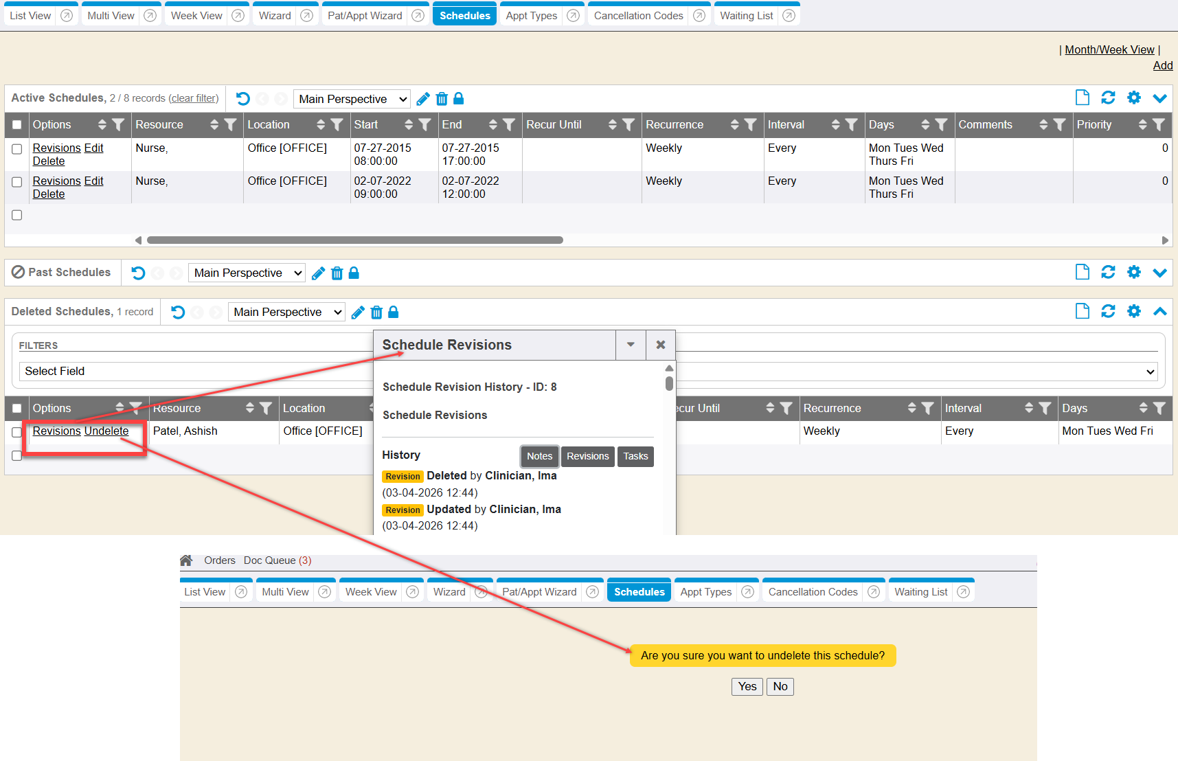Click Yes to confirm undelete schedule
The height and width of the screenshot is (761, 1178).
(747, 687)
